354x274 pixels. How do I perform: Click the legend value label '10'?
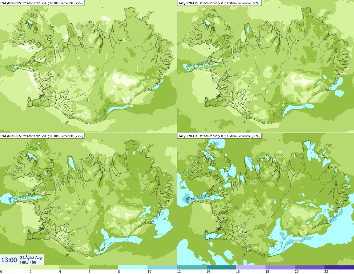coord(149,272)
